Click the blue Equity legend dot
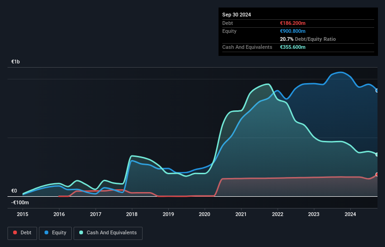 (x=46, y=232)
